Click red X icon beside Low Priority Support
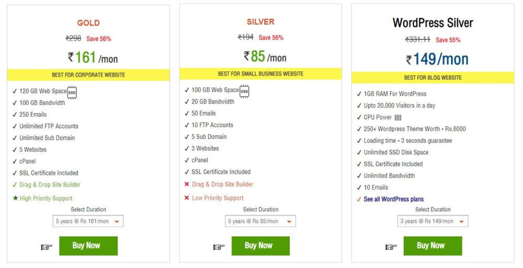Viewport: 523px width, 268px height. click(x=187, y=198)
